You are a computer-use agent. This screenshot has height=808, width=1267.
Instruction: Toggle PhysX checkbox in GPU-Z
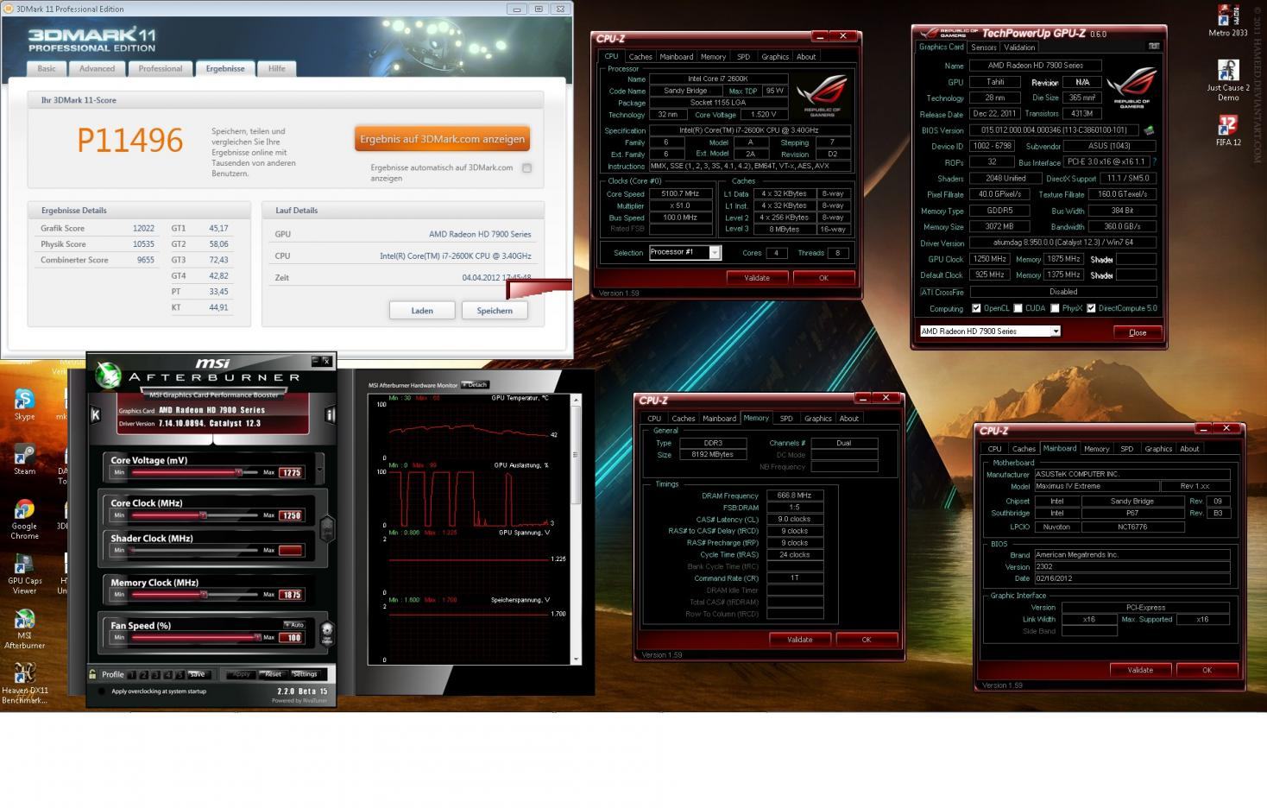coord(1055,308)
